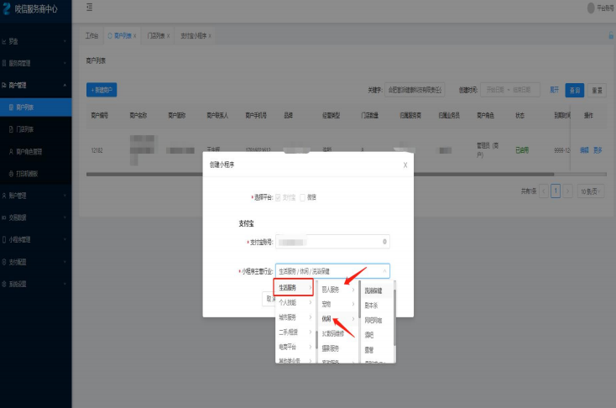
Task: Select 门店列表 in the sidebar menu
Action: click(x=29, y=129)
